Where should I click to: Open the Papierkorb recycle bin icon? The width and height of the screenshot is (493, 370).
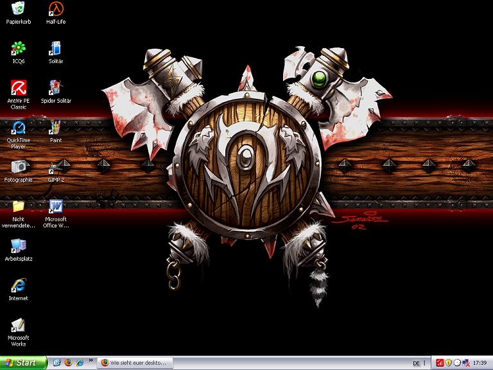click(x=18, y=13)
